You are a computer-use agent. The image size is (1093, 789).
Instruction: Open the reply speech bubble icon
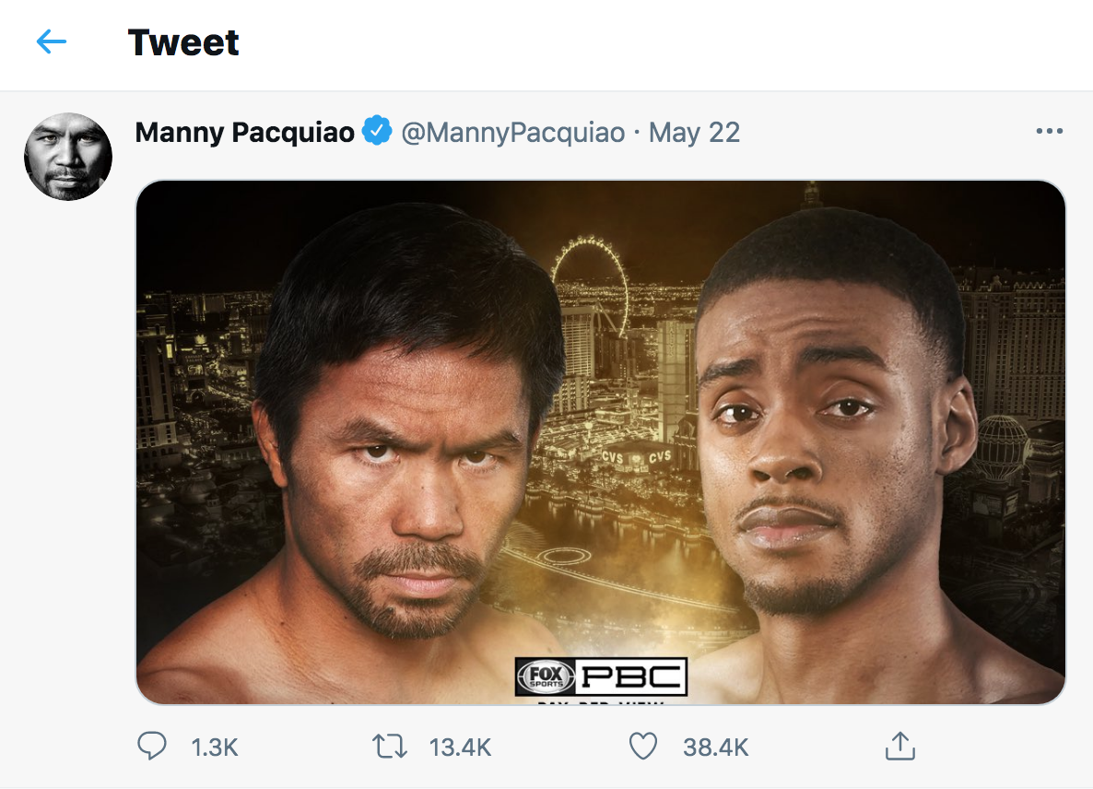(x=151, y=746)
